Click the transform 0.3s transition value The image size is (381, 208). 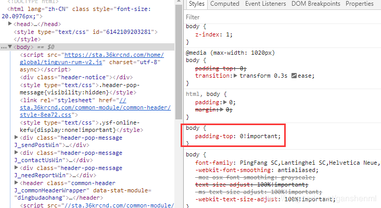263,76
